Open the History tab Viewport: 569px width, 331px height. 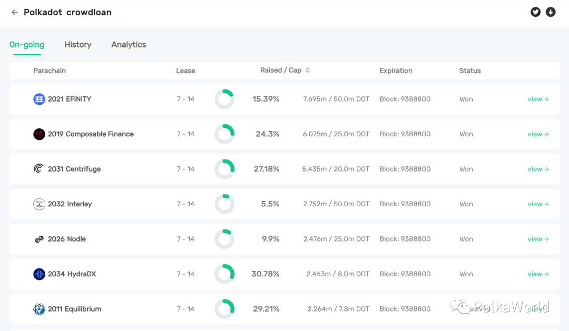click(x=78, y=45)
